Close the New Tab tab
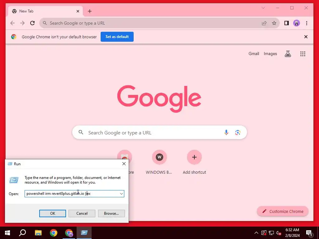The height and width of the screenshot is (239, 319). (78, 11)
